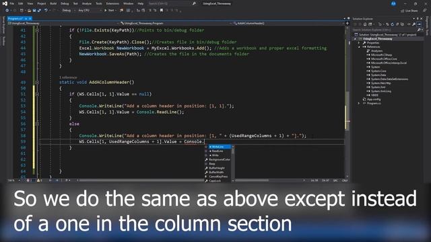Collapse the if block at line 51

pos(37,94)
